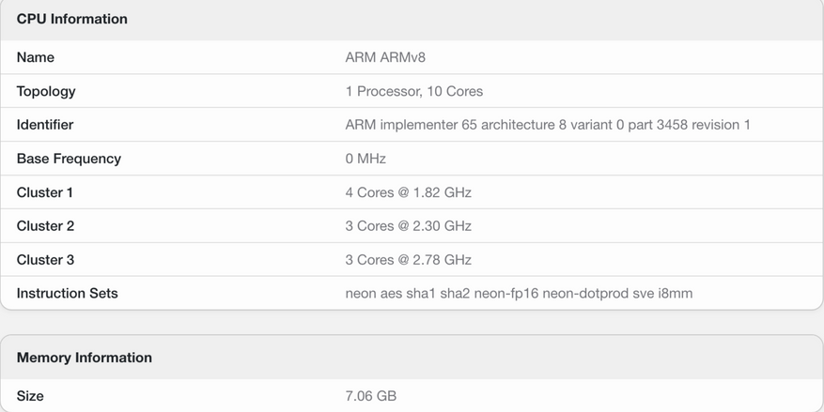Select the neon aes sha1 instruction list
Image resolution: width=824 pixels, height=412 pixels.
(x=519, y=294)
